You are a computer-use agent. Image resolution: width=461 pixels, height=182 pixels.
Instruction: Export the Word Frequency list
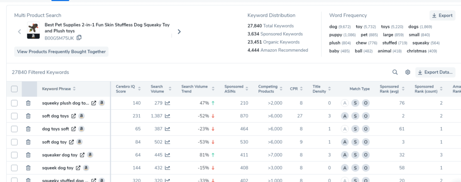442,15
